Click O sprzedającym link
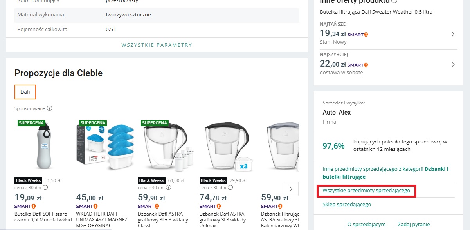 (x=366, y=224)
